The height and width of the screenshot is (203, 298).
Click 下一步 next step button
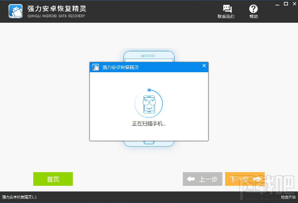[x=245, y=179]
